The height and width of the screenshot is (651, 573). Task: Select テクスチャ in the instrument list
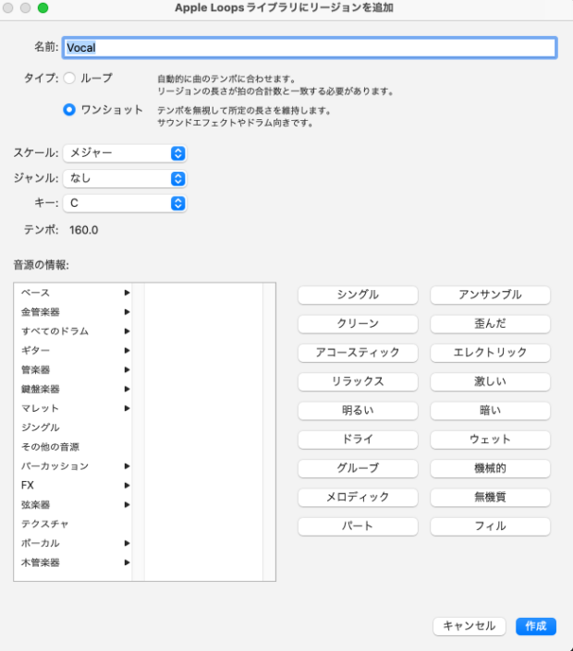coord(45,524)
